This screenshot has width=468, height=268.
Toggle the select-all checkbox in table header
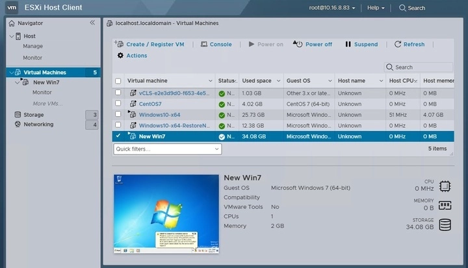[118, 80]
